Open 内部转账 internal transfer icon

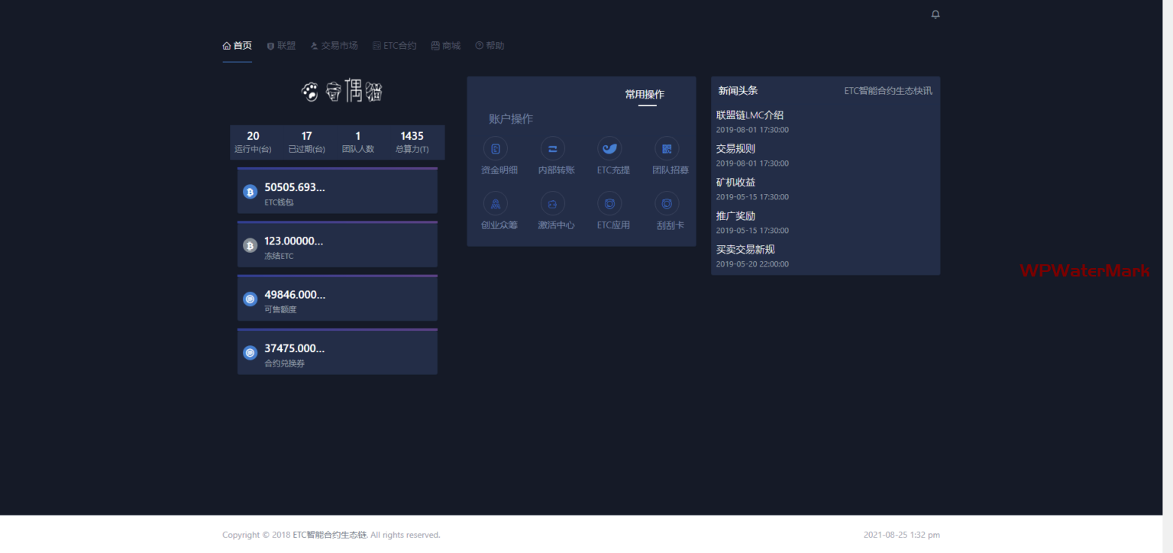[x=552, y=149]
